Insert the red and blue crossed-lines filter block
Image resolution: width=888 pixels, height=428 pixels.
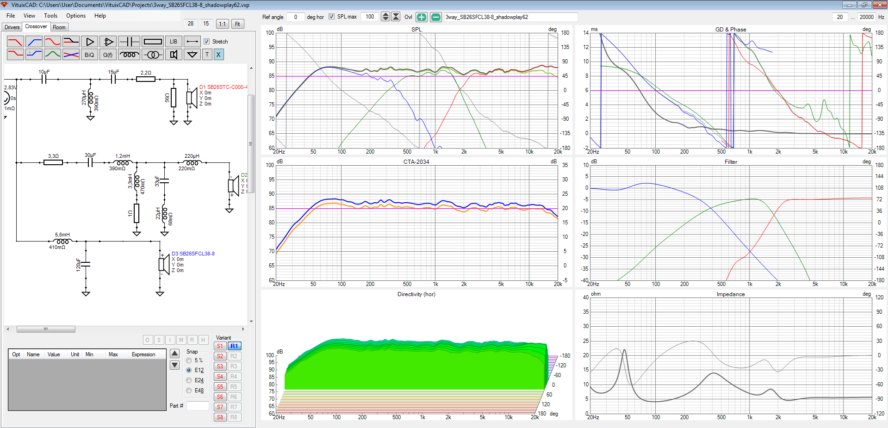[x=71, y=55]
